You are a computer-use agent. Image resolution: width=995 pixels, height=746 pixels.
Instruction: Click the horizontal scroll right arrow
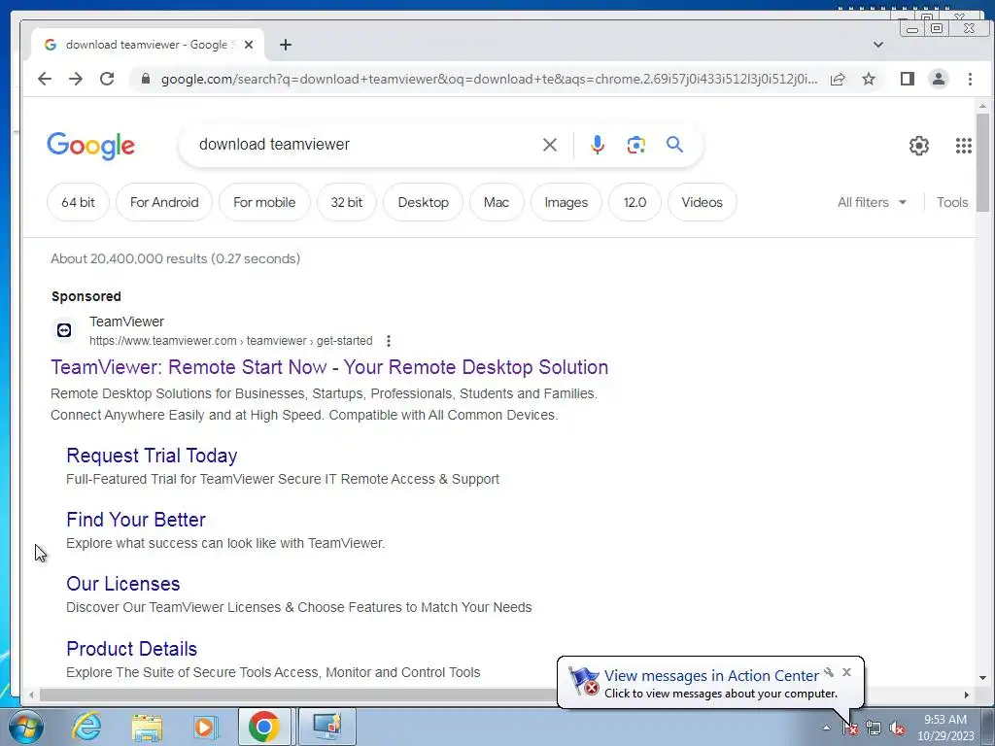pos(967,695)
